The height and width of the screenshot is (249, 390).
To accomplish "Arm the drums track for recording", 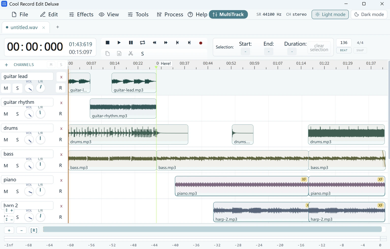I will pyautogui.click(x=60, y=140).
